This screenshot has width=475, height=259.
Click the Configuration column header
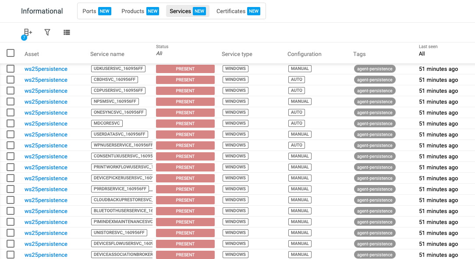[305, 54]
